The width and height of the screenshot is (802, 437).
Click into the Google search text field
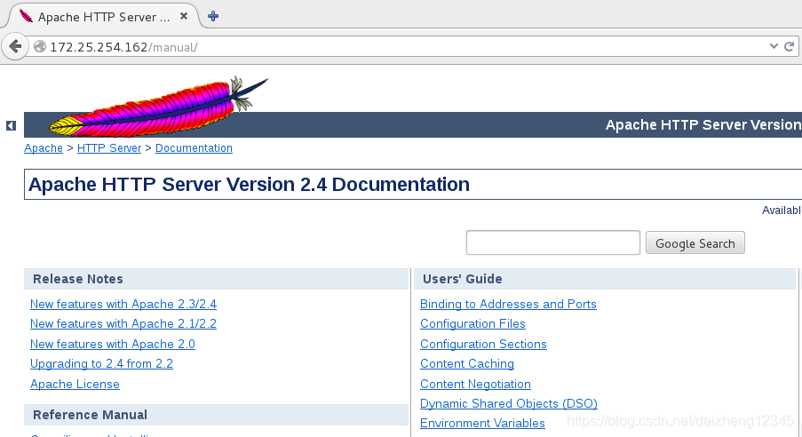[553, 242]
